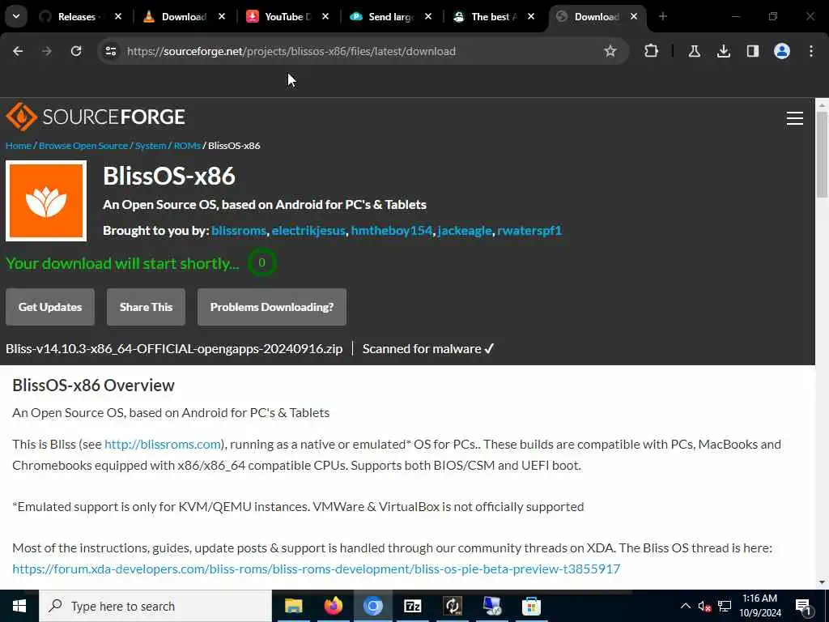
Task: Open ROMs breadcrumb link
Action: [187, 146]
